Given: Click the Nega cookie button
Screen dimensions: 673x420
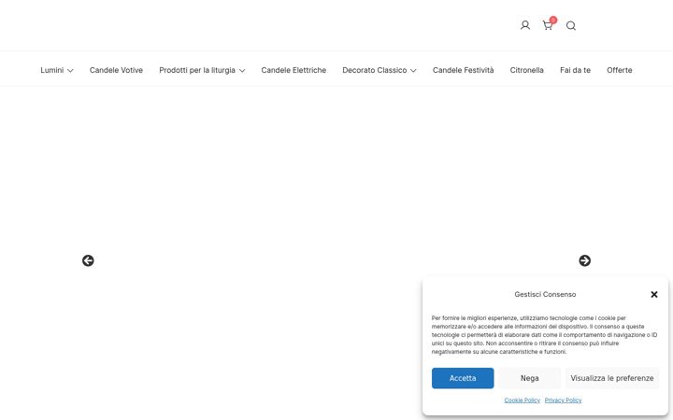Looking at the screenshot, I should coord(530,378).
